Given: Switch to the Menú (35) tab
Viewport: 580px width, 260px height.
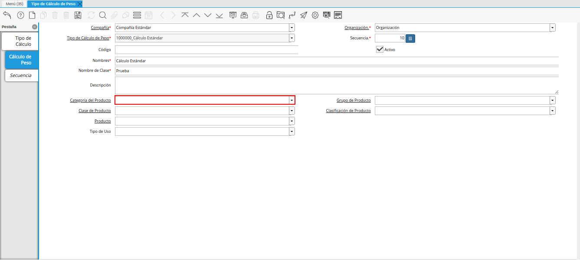Looking at the screenshot, I should [14, 3].
